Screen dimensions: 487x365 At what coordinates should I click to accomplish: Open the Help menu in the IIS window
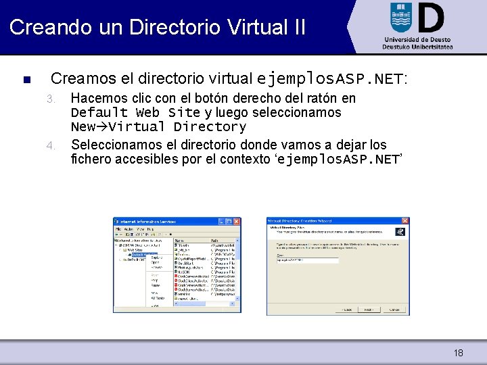150,229
